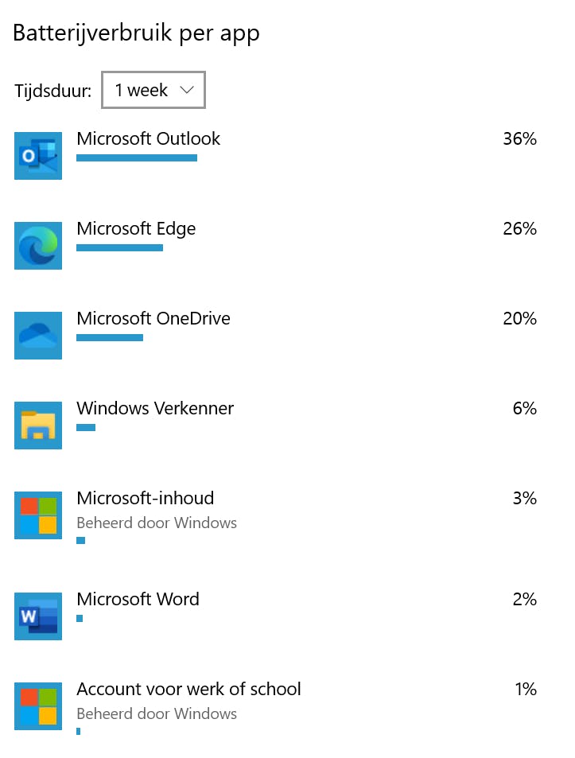The height and width of the screenshot is (758, 575).
Task: Click the Account voor werk of school icon
Action: click(x=37, y=706)
